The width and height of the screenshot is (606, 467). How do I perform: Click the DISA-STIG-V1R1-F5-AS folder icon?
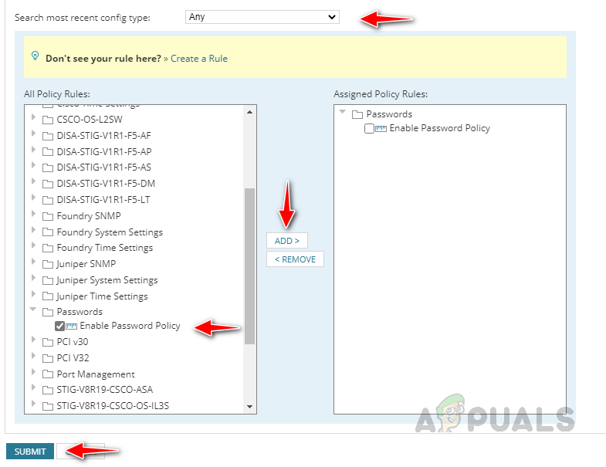pyautogui.click(x=48, y=168)
